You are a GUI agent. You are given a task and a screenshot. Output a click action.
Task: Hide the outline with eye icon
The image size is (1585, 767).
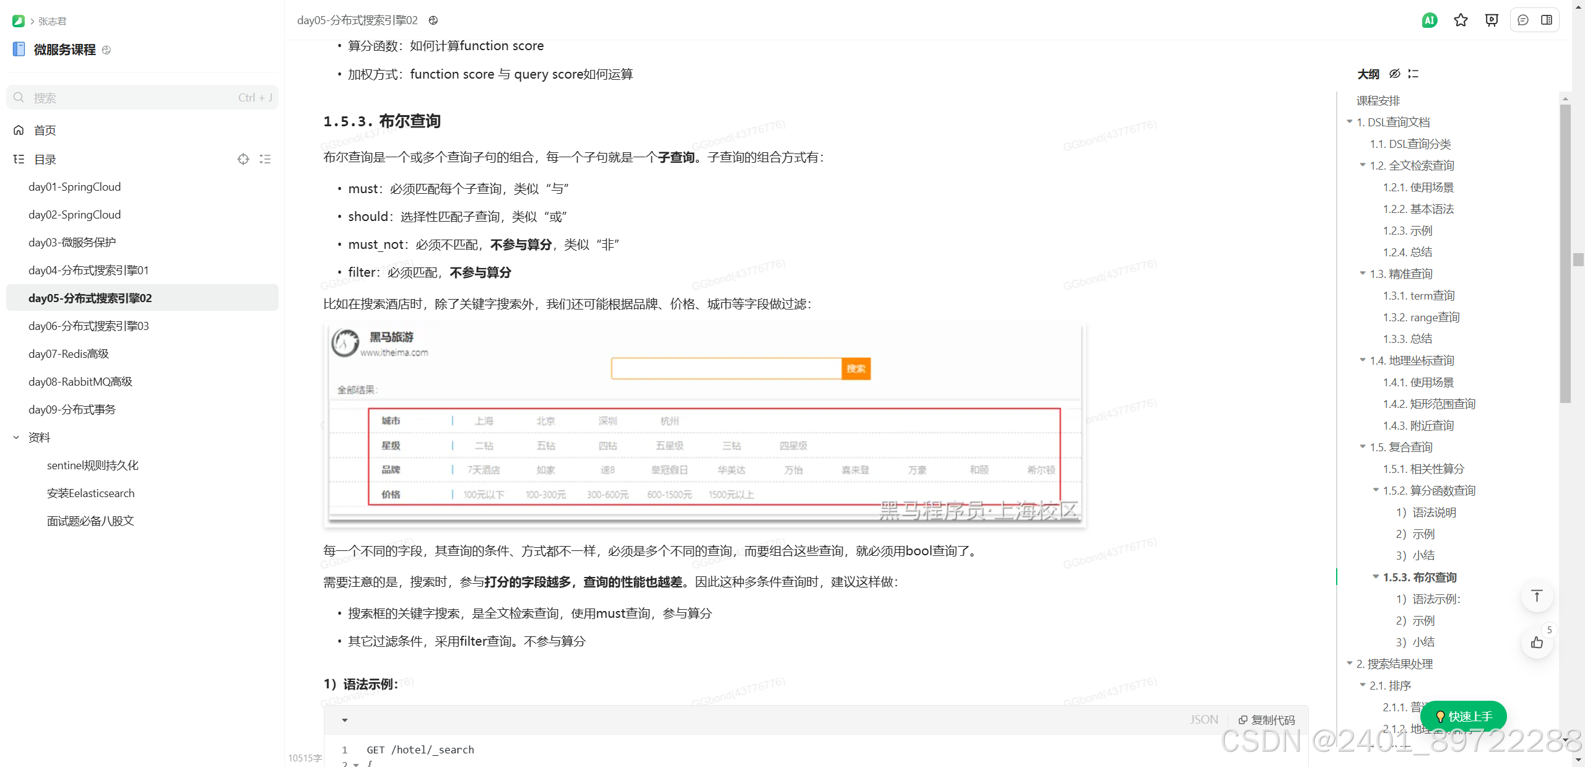1394,74
